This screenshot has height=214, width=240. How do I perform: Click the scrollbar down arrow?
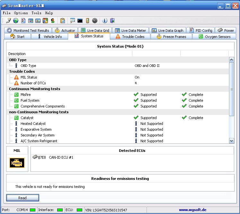(x=231, y=141)
